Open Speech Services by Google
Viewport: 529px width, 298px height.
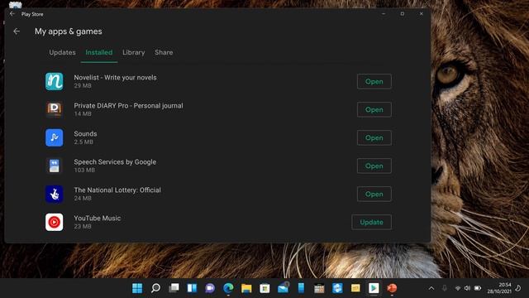point(374,166)
